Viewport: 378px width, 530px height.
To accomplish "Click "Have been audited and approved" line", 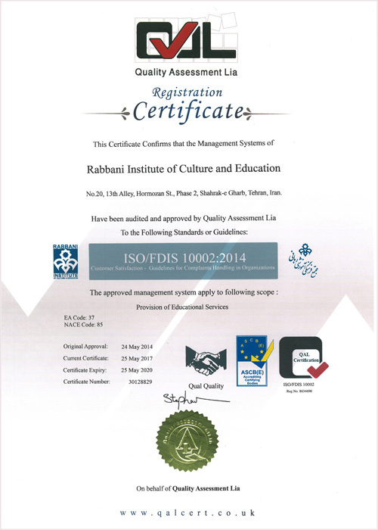I will coord(184,218).
